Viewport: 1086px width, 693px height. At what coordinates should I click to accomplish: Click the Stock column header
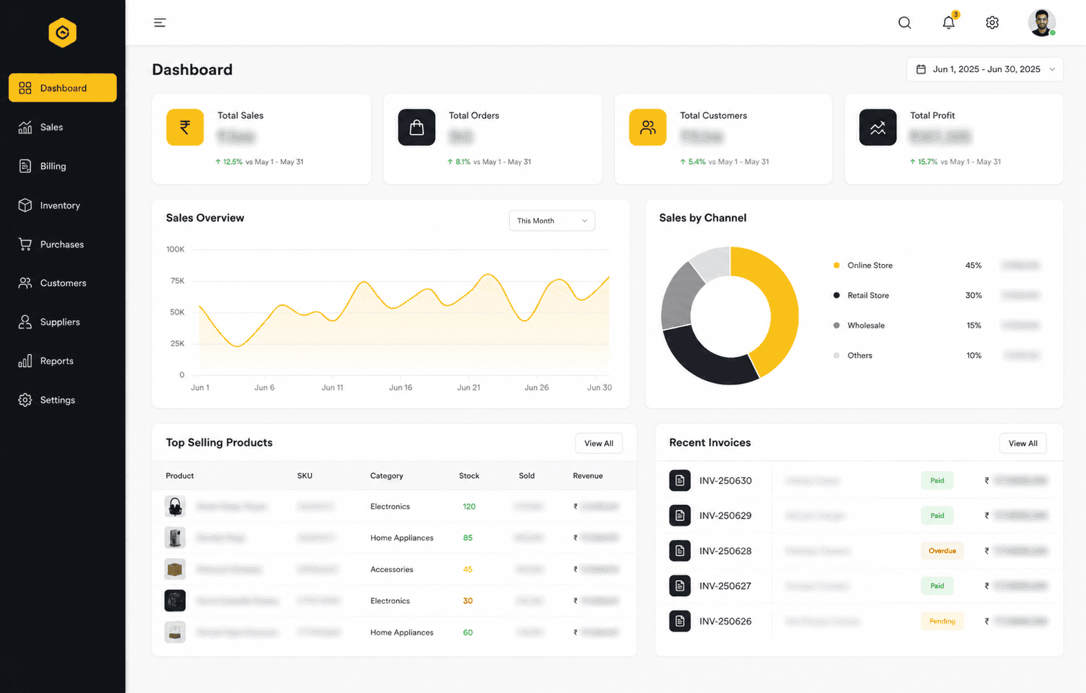pos(469,476)
